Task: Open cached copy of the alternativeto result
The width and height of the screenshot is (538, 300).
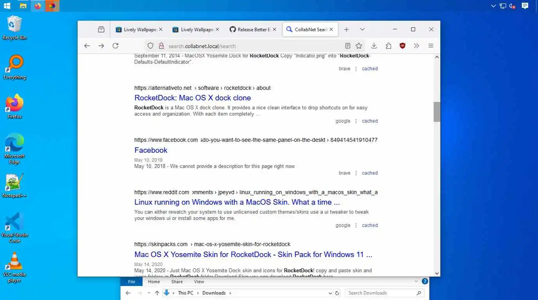Action: (370, 121)
